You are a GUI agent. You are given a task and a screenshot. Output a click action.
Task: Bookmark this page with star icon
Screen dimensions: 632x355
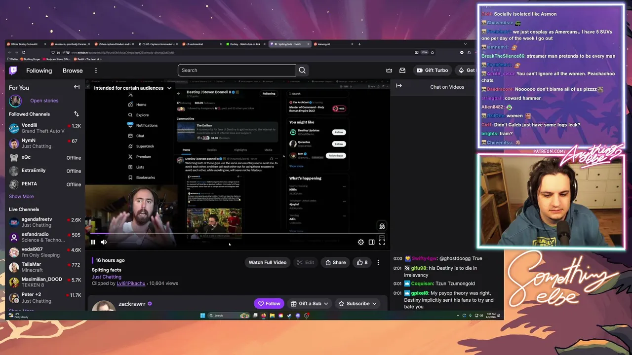433,52
